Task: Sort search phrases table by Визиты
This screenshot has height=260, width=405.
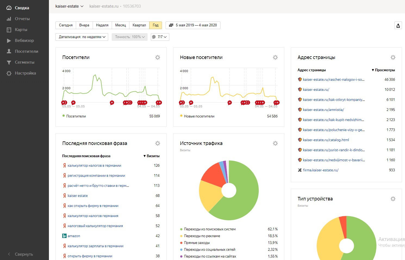Action: point(151,156)
